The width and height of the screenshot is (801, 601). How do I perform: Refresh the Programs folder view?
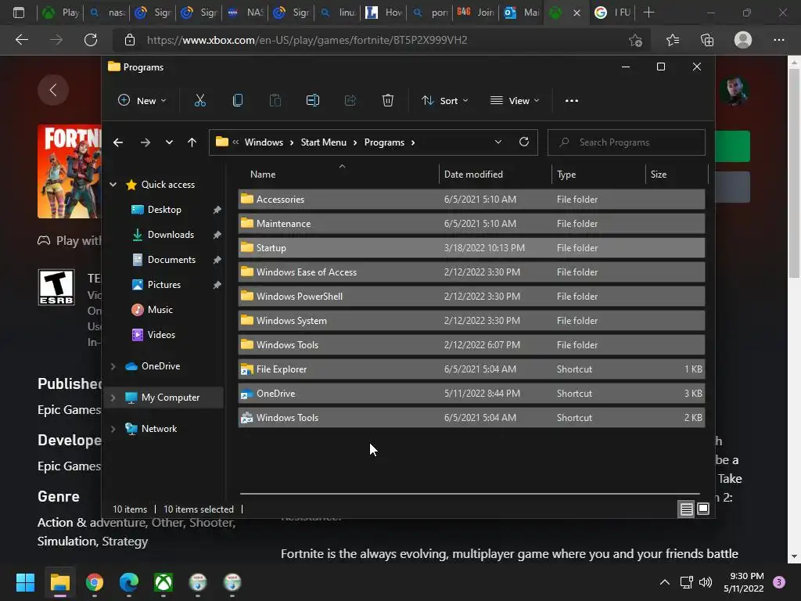point(523,142)
